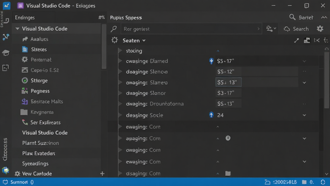Click the Visual Studio Code title bar logo
330x186 pixels.
(x=20, y=6)
